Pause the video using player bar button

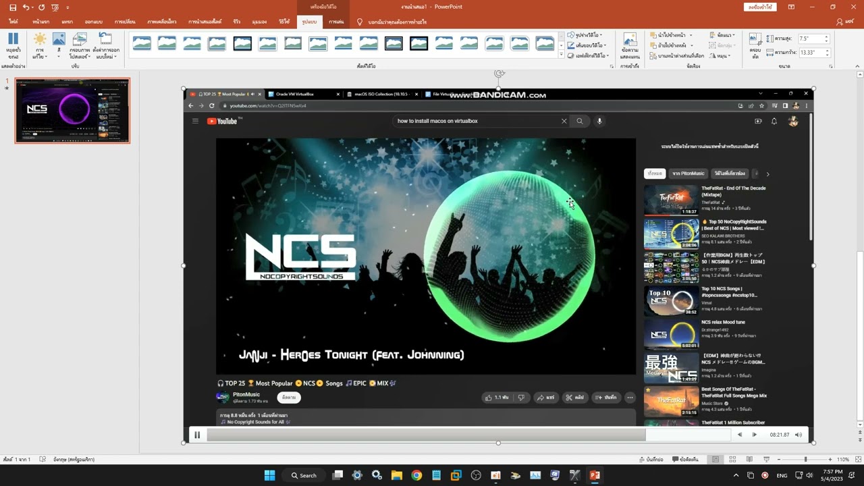pos(197,435)
